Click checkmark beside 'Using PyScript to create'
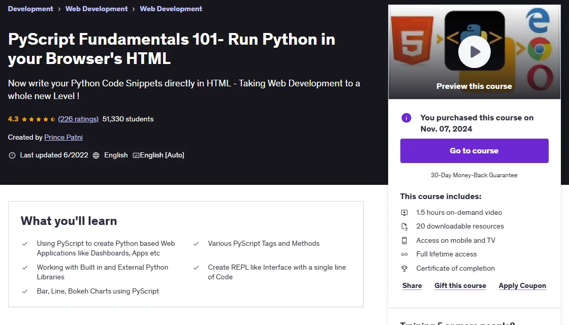This screenshot has height=325, width=569. tap(25, 244)
